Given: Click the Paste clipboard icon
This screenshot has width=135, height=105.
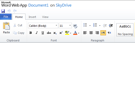Looking at the screenshot, I should coord(6,26).
